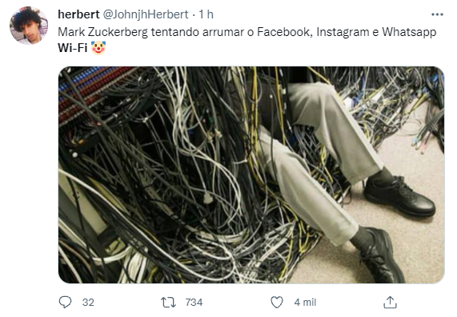Click the reply count 32

pyautogui.click(x=88, y=303)
